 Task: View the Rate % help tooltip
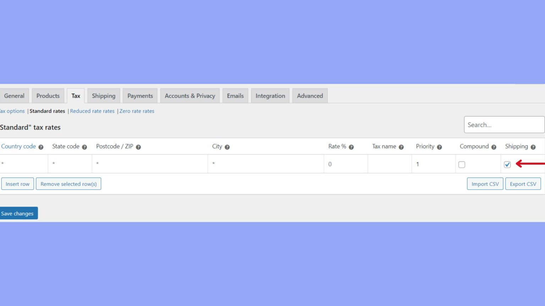[x=352, y=146]
